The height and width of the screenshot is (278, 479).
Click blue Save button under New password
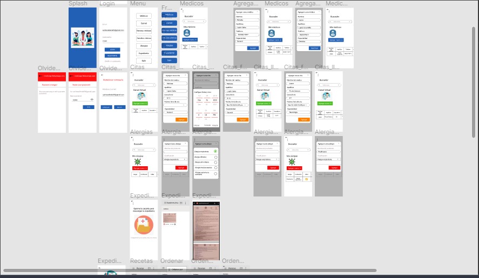(89, 107)
